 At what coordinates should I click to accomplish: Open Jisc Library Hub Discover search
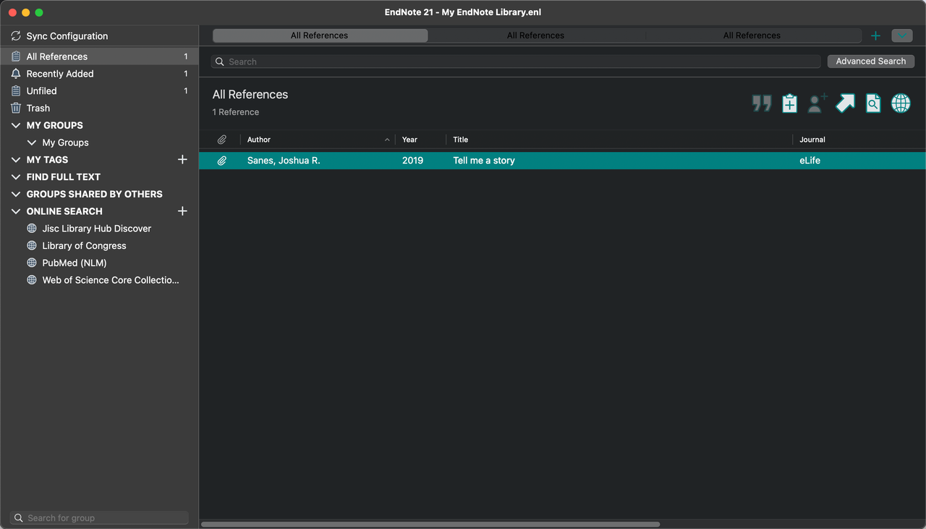coord(96,229)
